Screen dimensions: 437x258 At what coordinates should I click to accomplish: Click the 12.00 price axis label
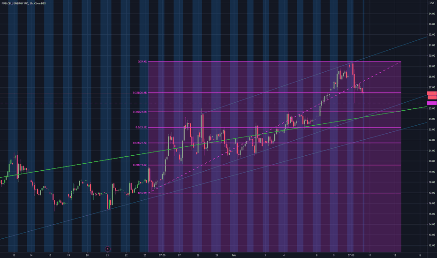tap(432, 245)
